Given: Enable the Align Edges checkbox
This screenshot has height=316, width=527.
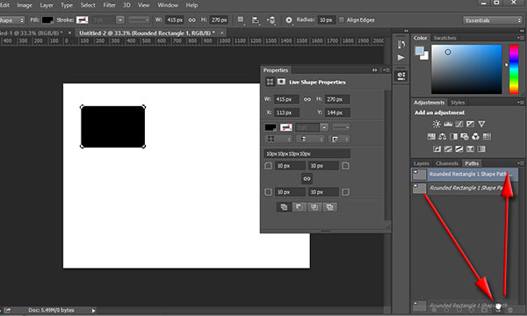Looking at the screenshot, I should point(342,20).
